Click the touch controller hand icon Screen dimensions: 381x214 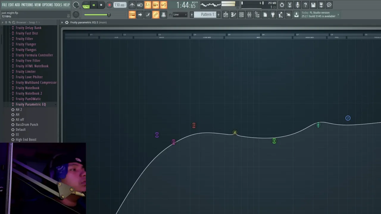point(288,15)
